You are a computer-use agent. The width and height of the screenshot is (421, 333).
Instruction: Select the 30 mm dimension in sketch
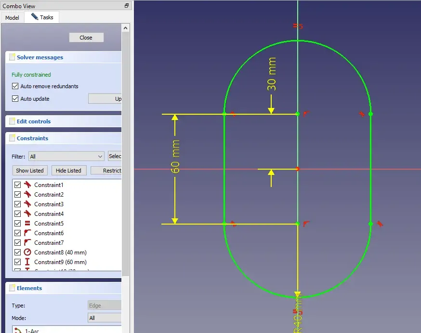(x=272, y=74)
